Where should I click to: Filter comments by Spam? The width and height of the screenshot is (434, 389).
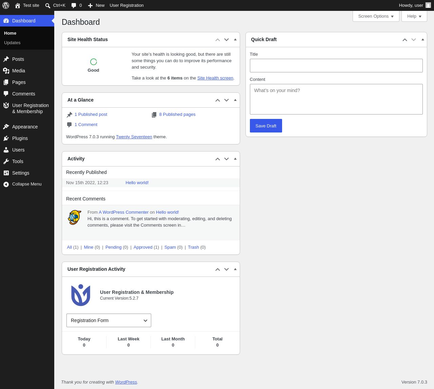[x=170, y=247]
